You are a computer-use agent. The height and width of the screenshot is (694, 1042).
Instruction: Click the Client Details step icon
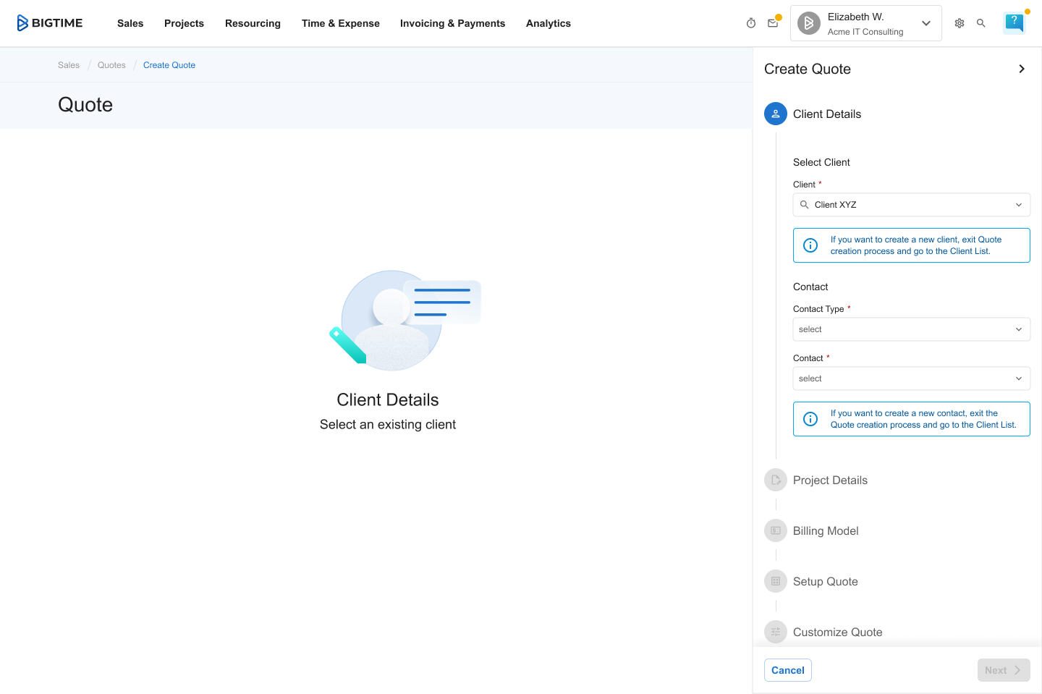click(776, 114)
